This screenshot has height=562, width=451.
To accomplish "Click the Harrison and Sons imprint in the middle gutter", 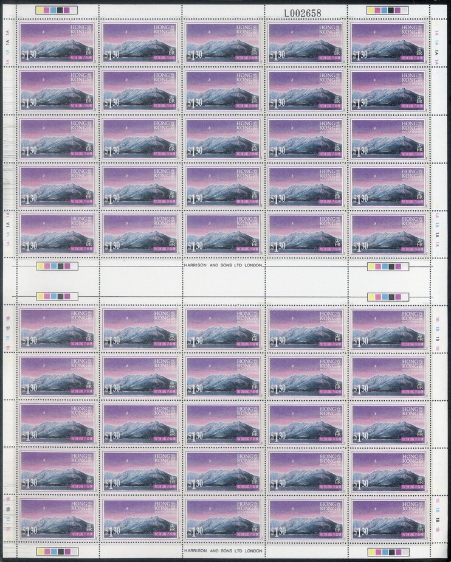I will point(223,266).
